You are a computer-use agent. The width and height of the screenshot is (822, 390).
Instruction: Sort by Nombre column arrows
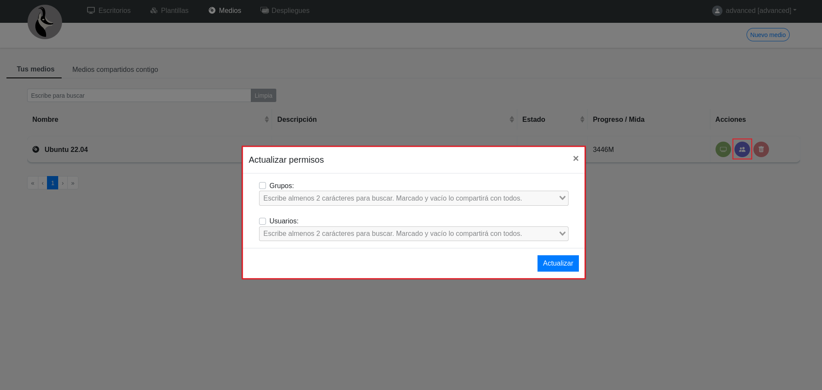(x=266, y=119)
